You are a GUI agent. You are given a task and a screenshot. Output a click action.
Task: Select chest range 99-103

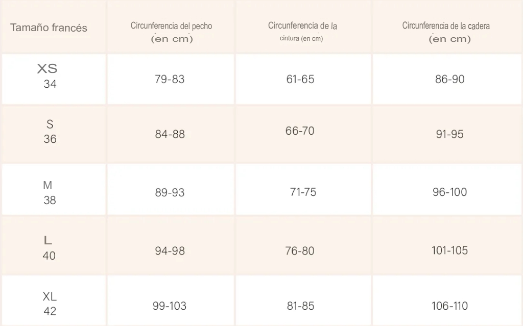pyautogui.click(x=170, y=306)
